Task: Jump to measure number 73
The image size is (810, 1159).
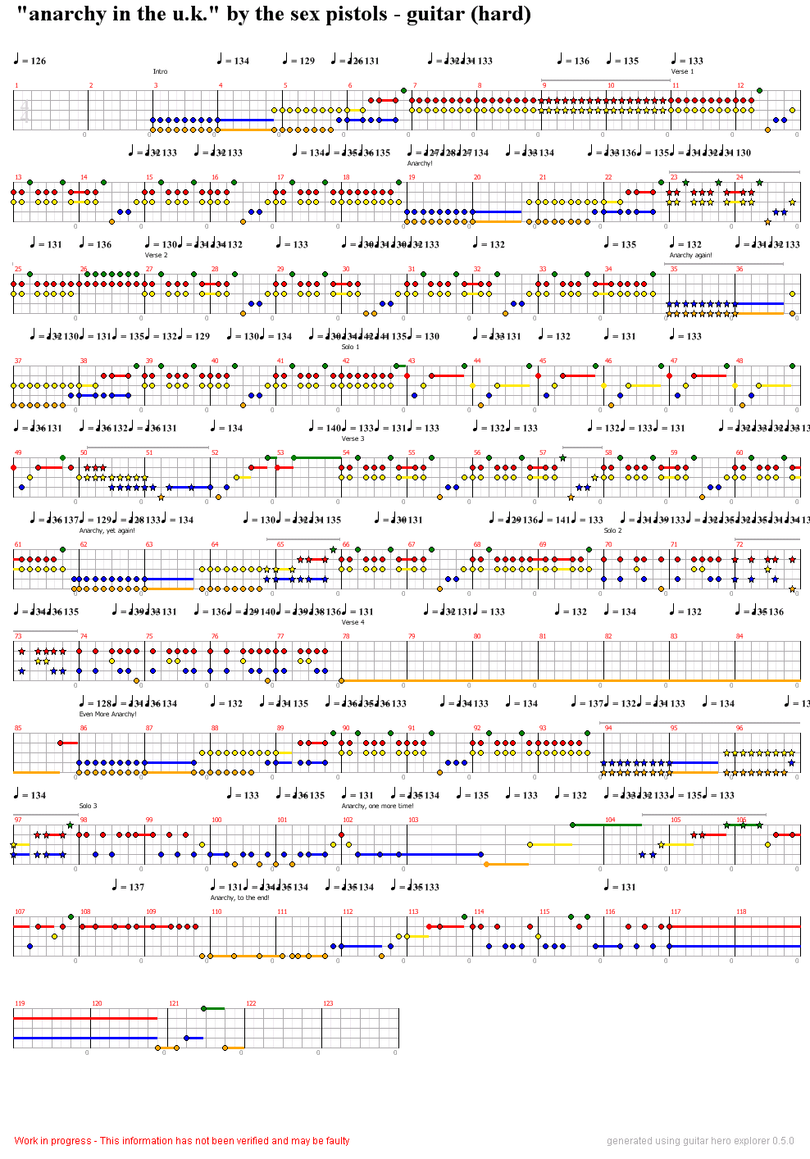Action: [x=18, y=636]
